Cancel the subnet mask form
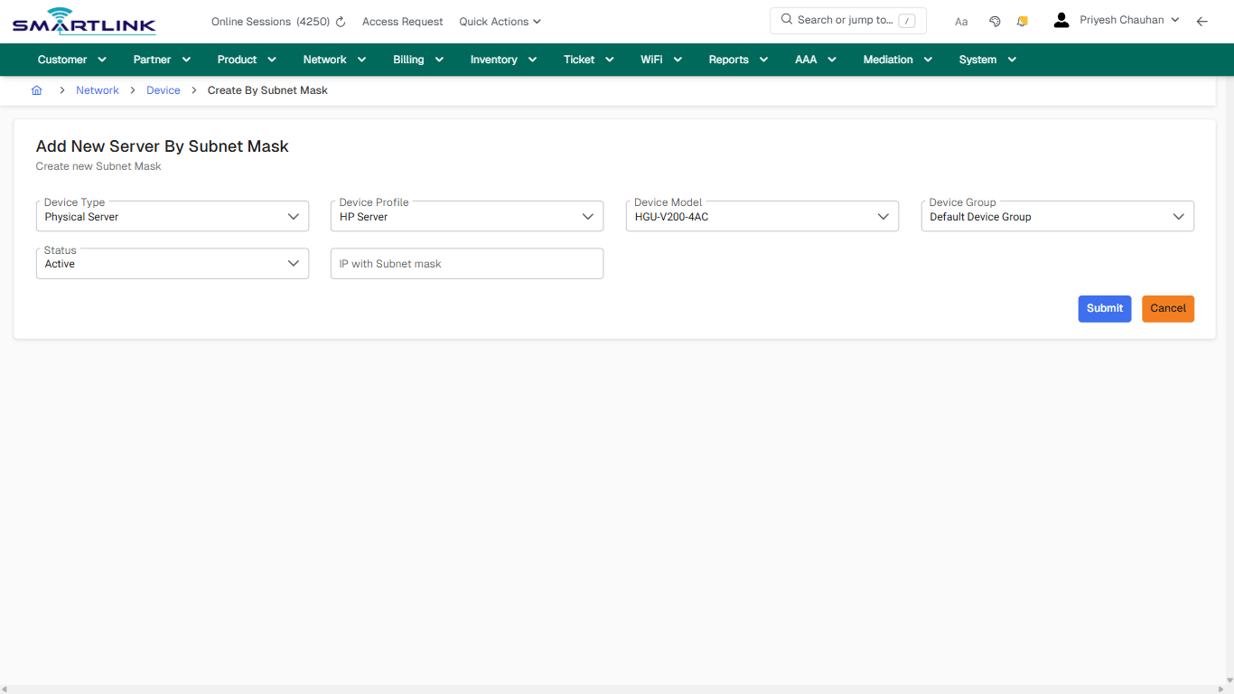1234x694 pixels. click(1167, 308)
